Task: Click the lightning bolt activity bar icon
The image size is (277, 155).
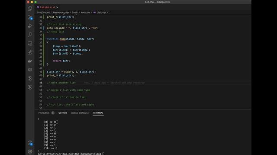Action: coord(30,87)
